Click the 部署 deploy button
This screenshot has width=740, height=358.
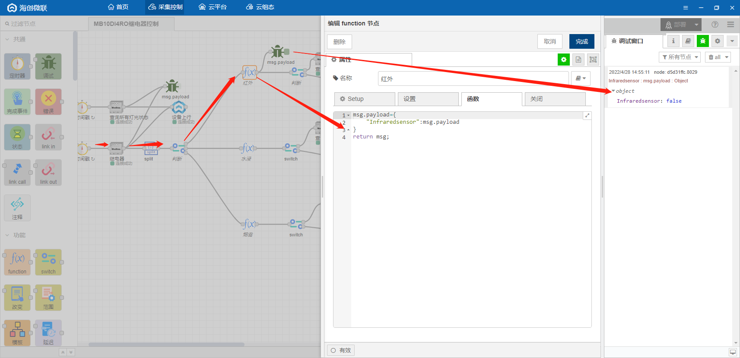pos(676,25)
